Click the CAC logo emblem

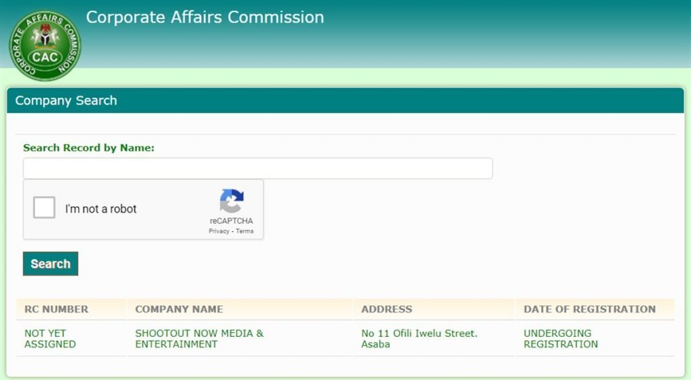45,45
